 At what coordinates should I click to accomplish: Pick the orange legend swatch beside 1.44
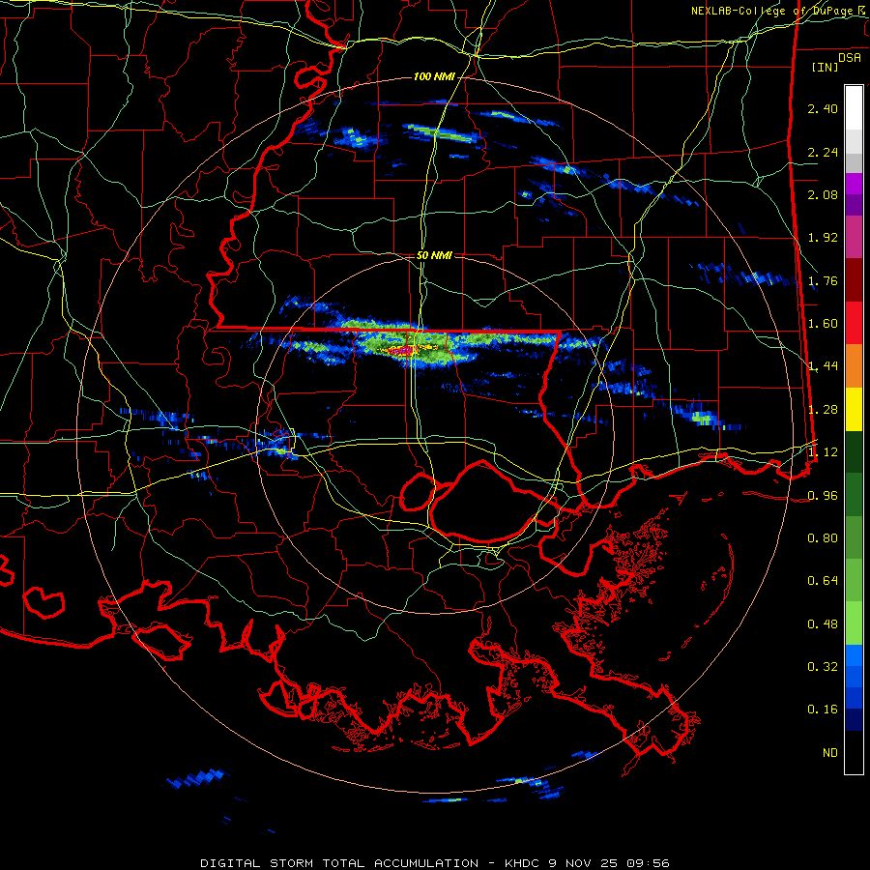(x=854, y=366)
